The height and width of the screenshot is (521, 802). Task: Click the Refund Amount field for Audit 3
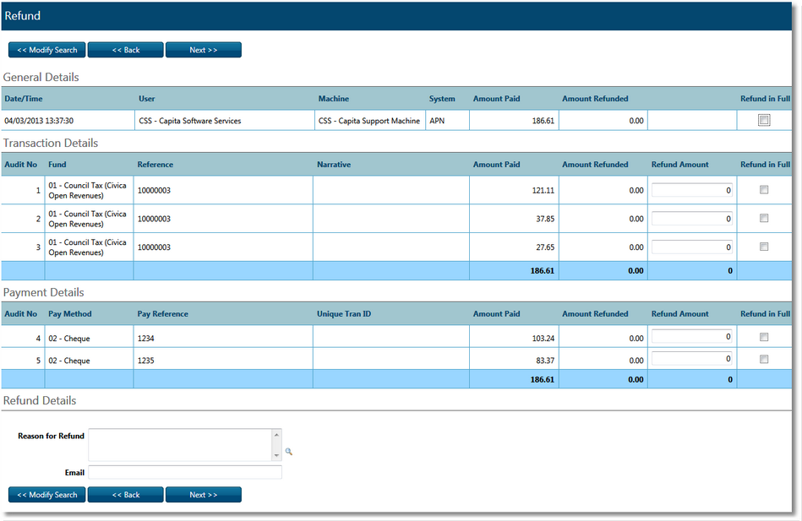(692, 245)
